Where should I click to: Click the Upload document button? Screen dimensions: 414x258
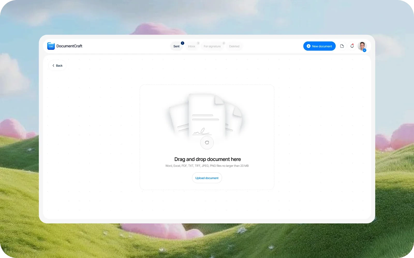207,178
